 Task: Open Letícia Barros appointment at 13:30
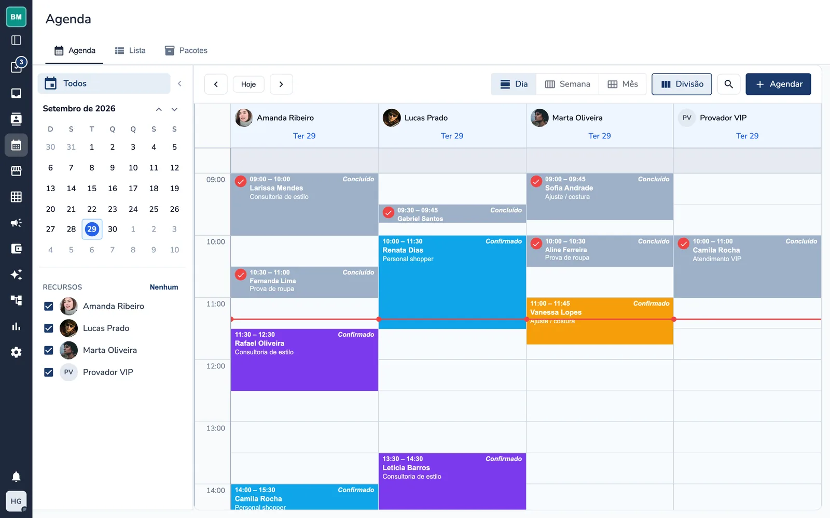click(452, 481)
